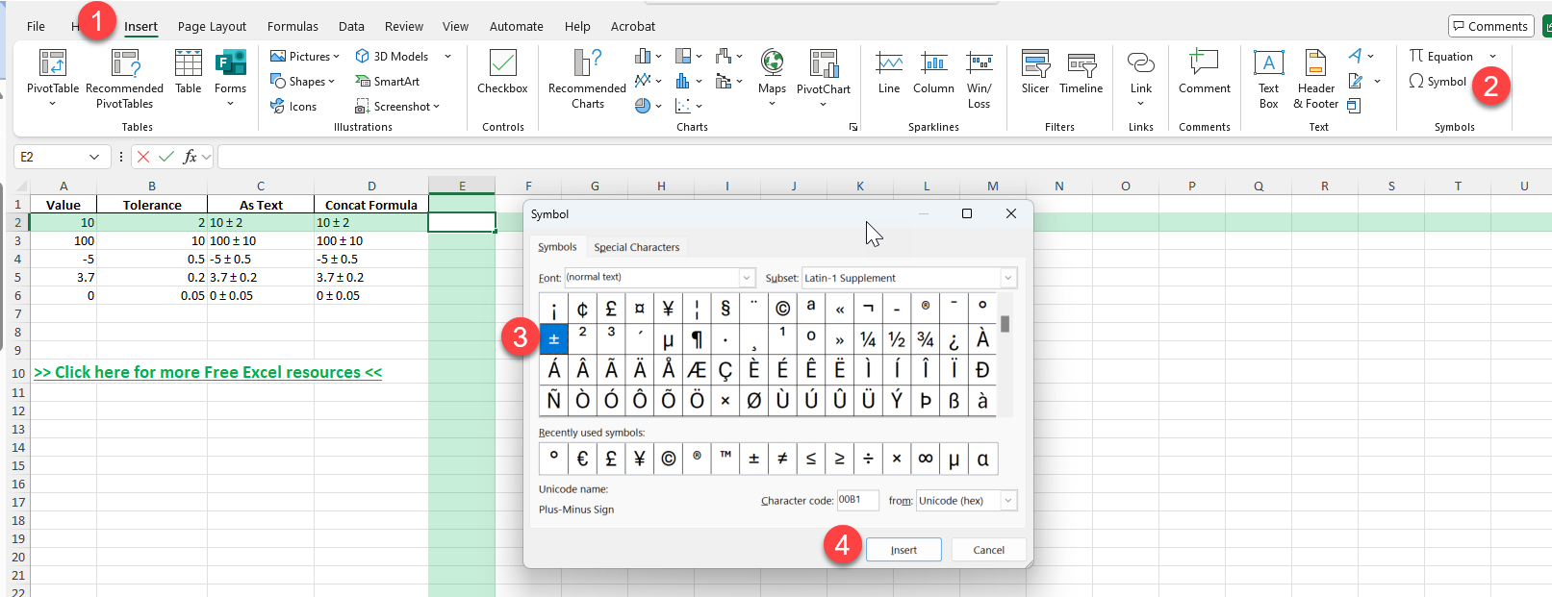Select the Symbols tab in dialog
The image size is (1552, 597).
[x=557, y=247]
